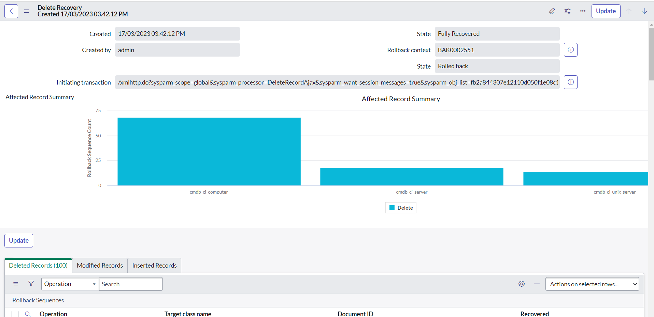The width and height of the screenshot is (654, 317).
Task: Click the cmdb_ci_computer axis label
Action: tap(209, 192)
